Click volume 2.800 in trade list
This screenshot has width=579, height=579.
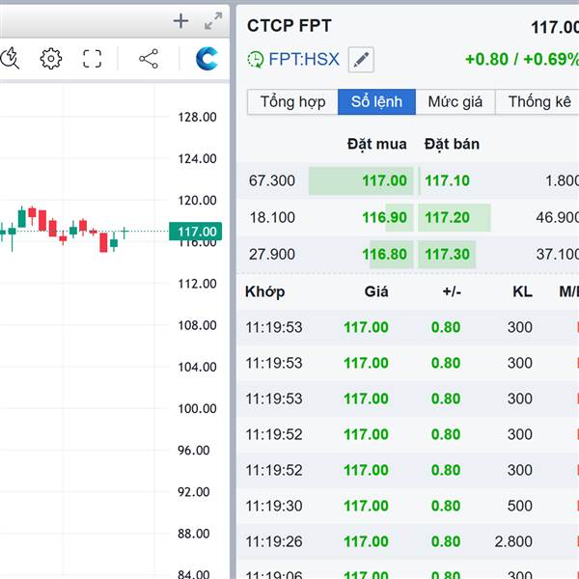(513, 541)
